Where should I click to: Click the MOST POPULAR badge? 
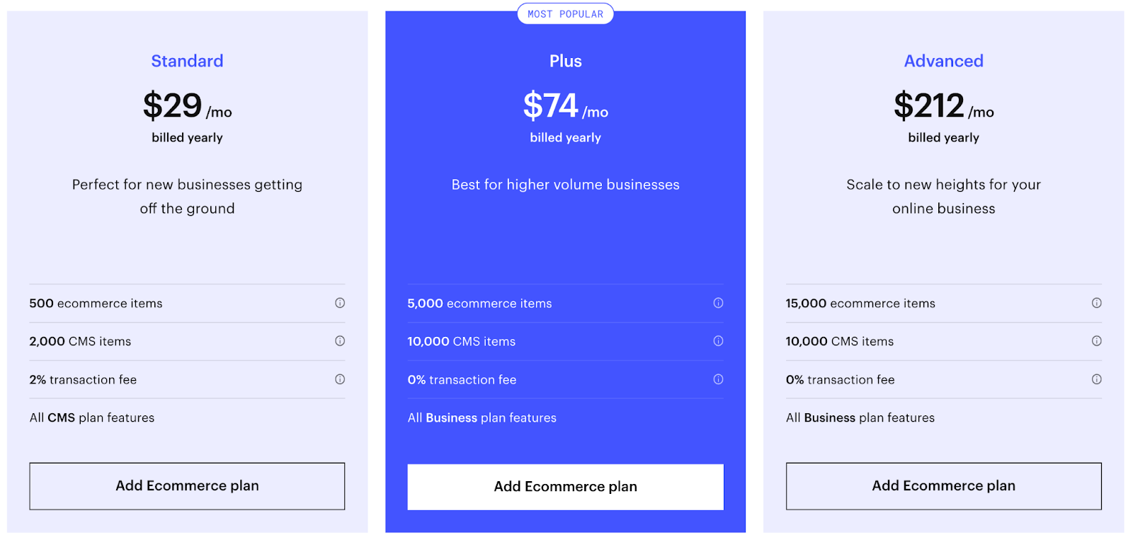565,13
